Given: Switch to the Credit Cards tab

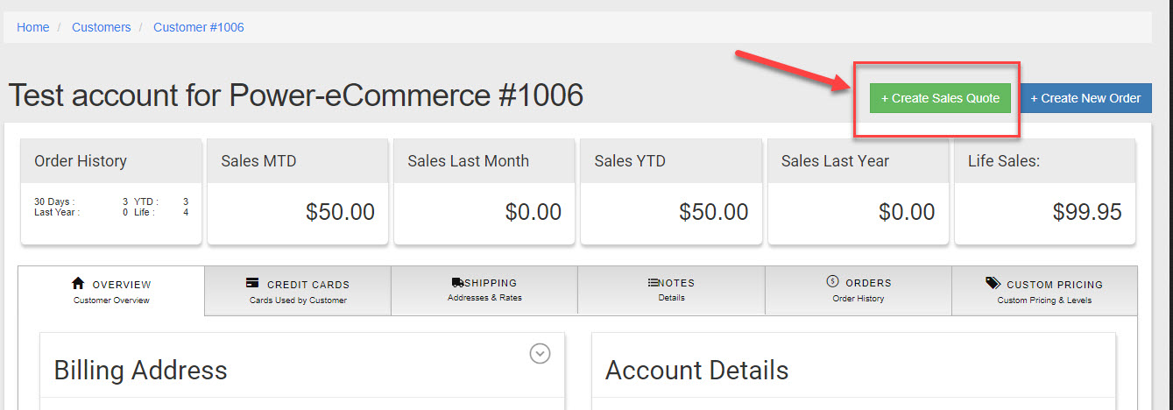Looking at the screenshot, I should point(298,291).
